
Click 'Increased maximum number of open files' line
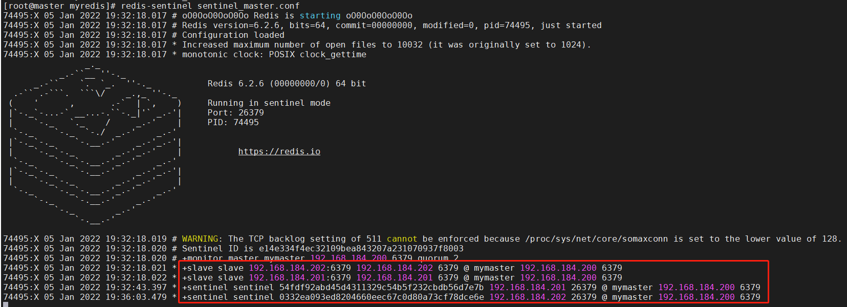coord(297,44)
